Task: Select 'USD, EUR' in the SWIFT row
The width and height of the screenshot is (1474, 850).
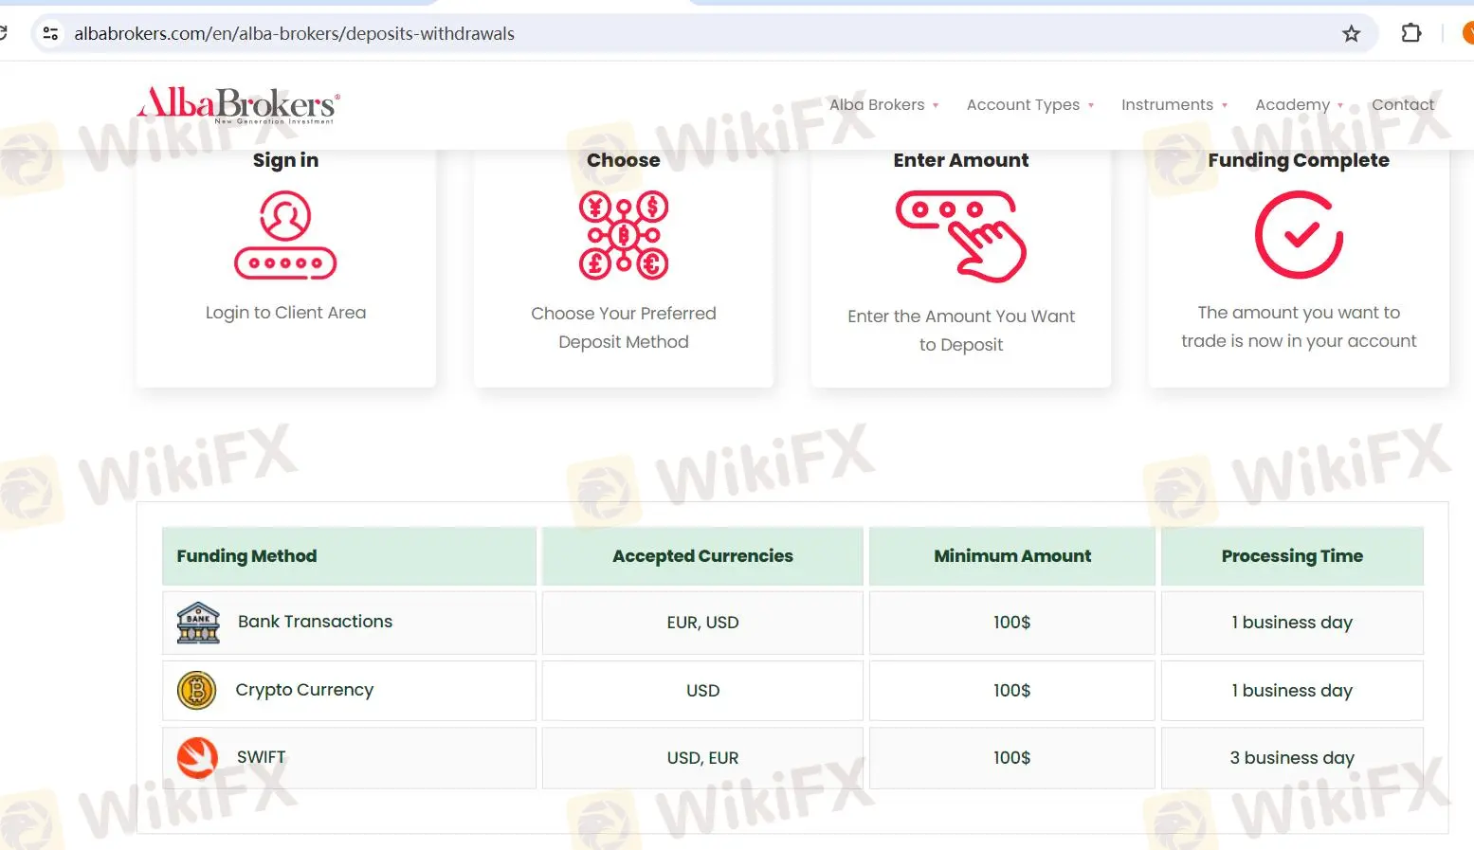Action: tap(702, 758)
